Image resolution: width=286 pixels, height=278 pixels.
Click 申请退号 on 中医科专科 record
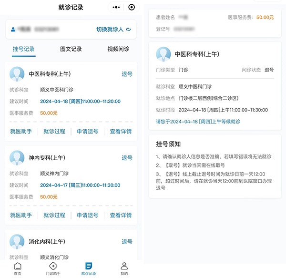tap(88, 132)
